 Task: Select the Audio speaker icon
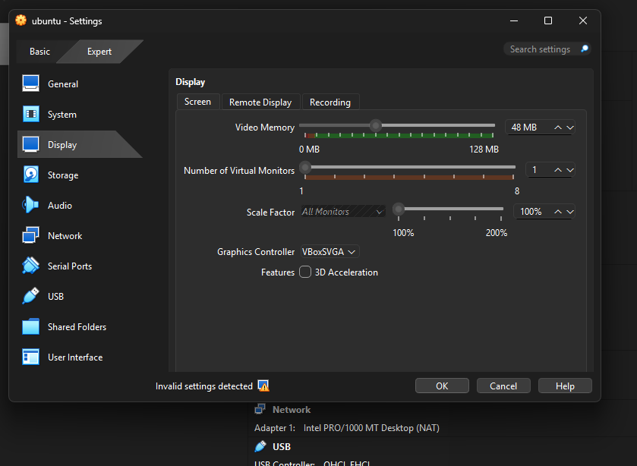tap(30, 205)
